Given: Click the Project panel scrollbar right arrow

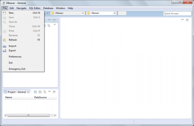Looking at the screenshot, I should click(55, 116).
